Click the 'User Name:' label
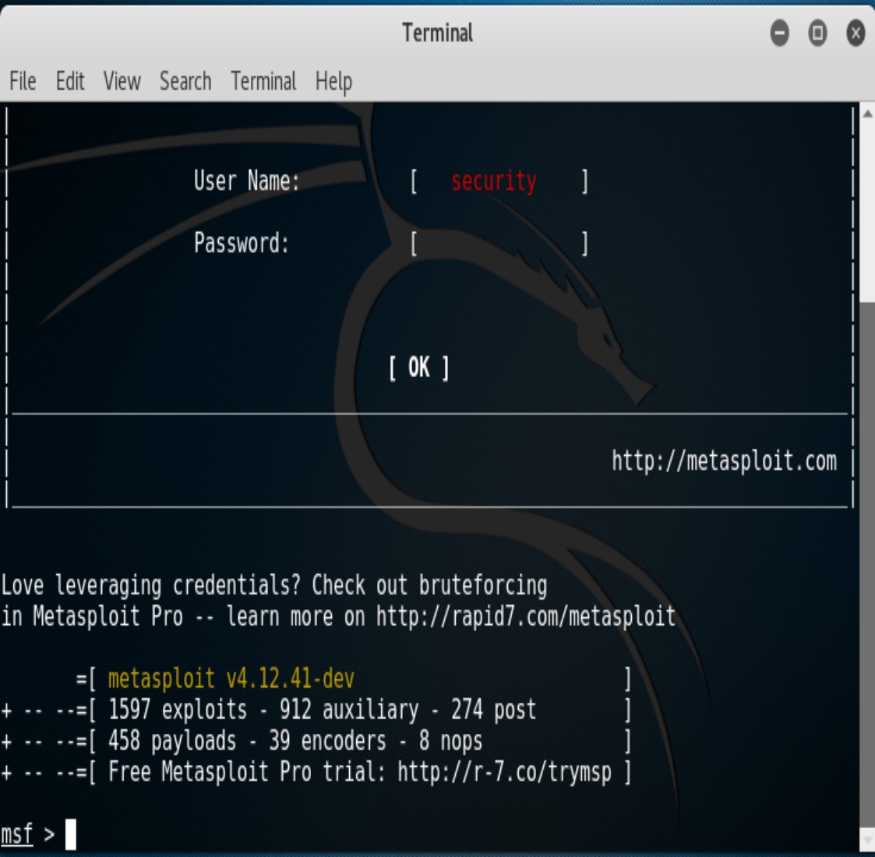The image size is (875, 857). [x=247, y=181]
